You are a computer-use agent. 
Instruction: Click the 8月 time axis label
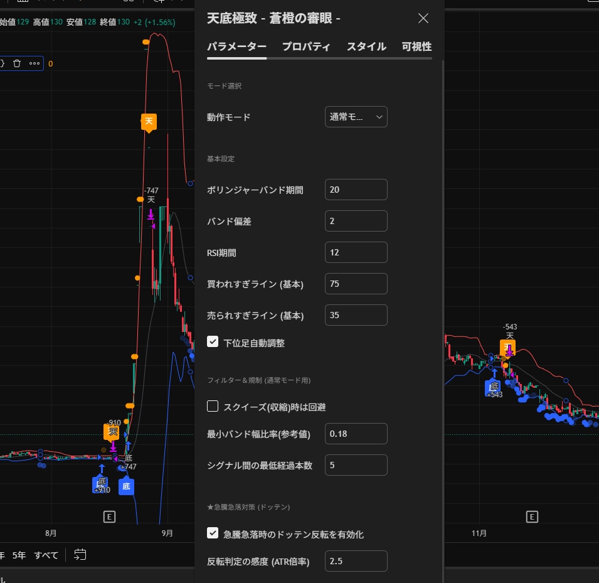50,533
